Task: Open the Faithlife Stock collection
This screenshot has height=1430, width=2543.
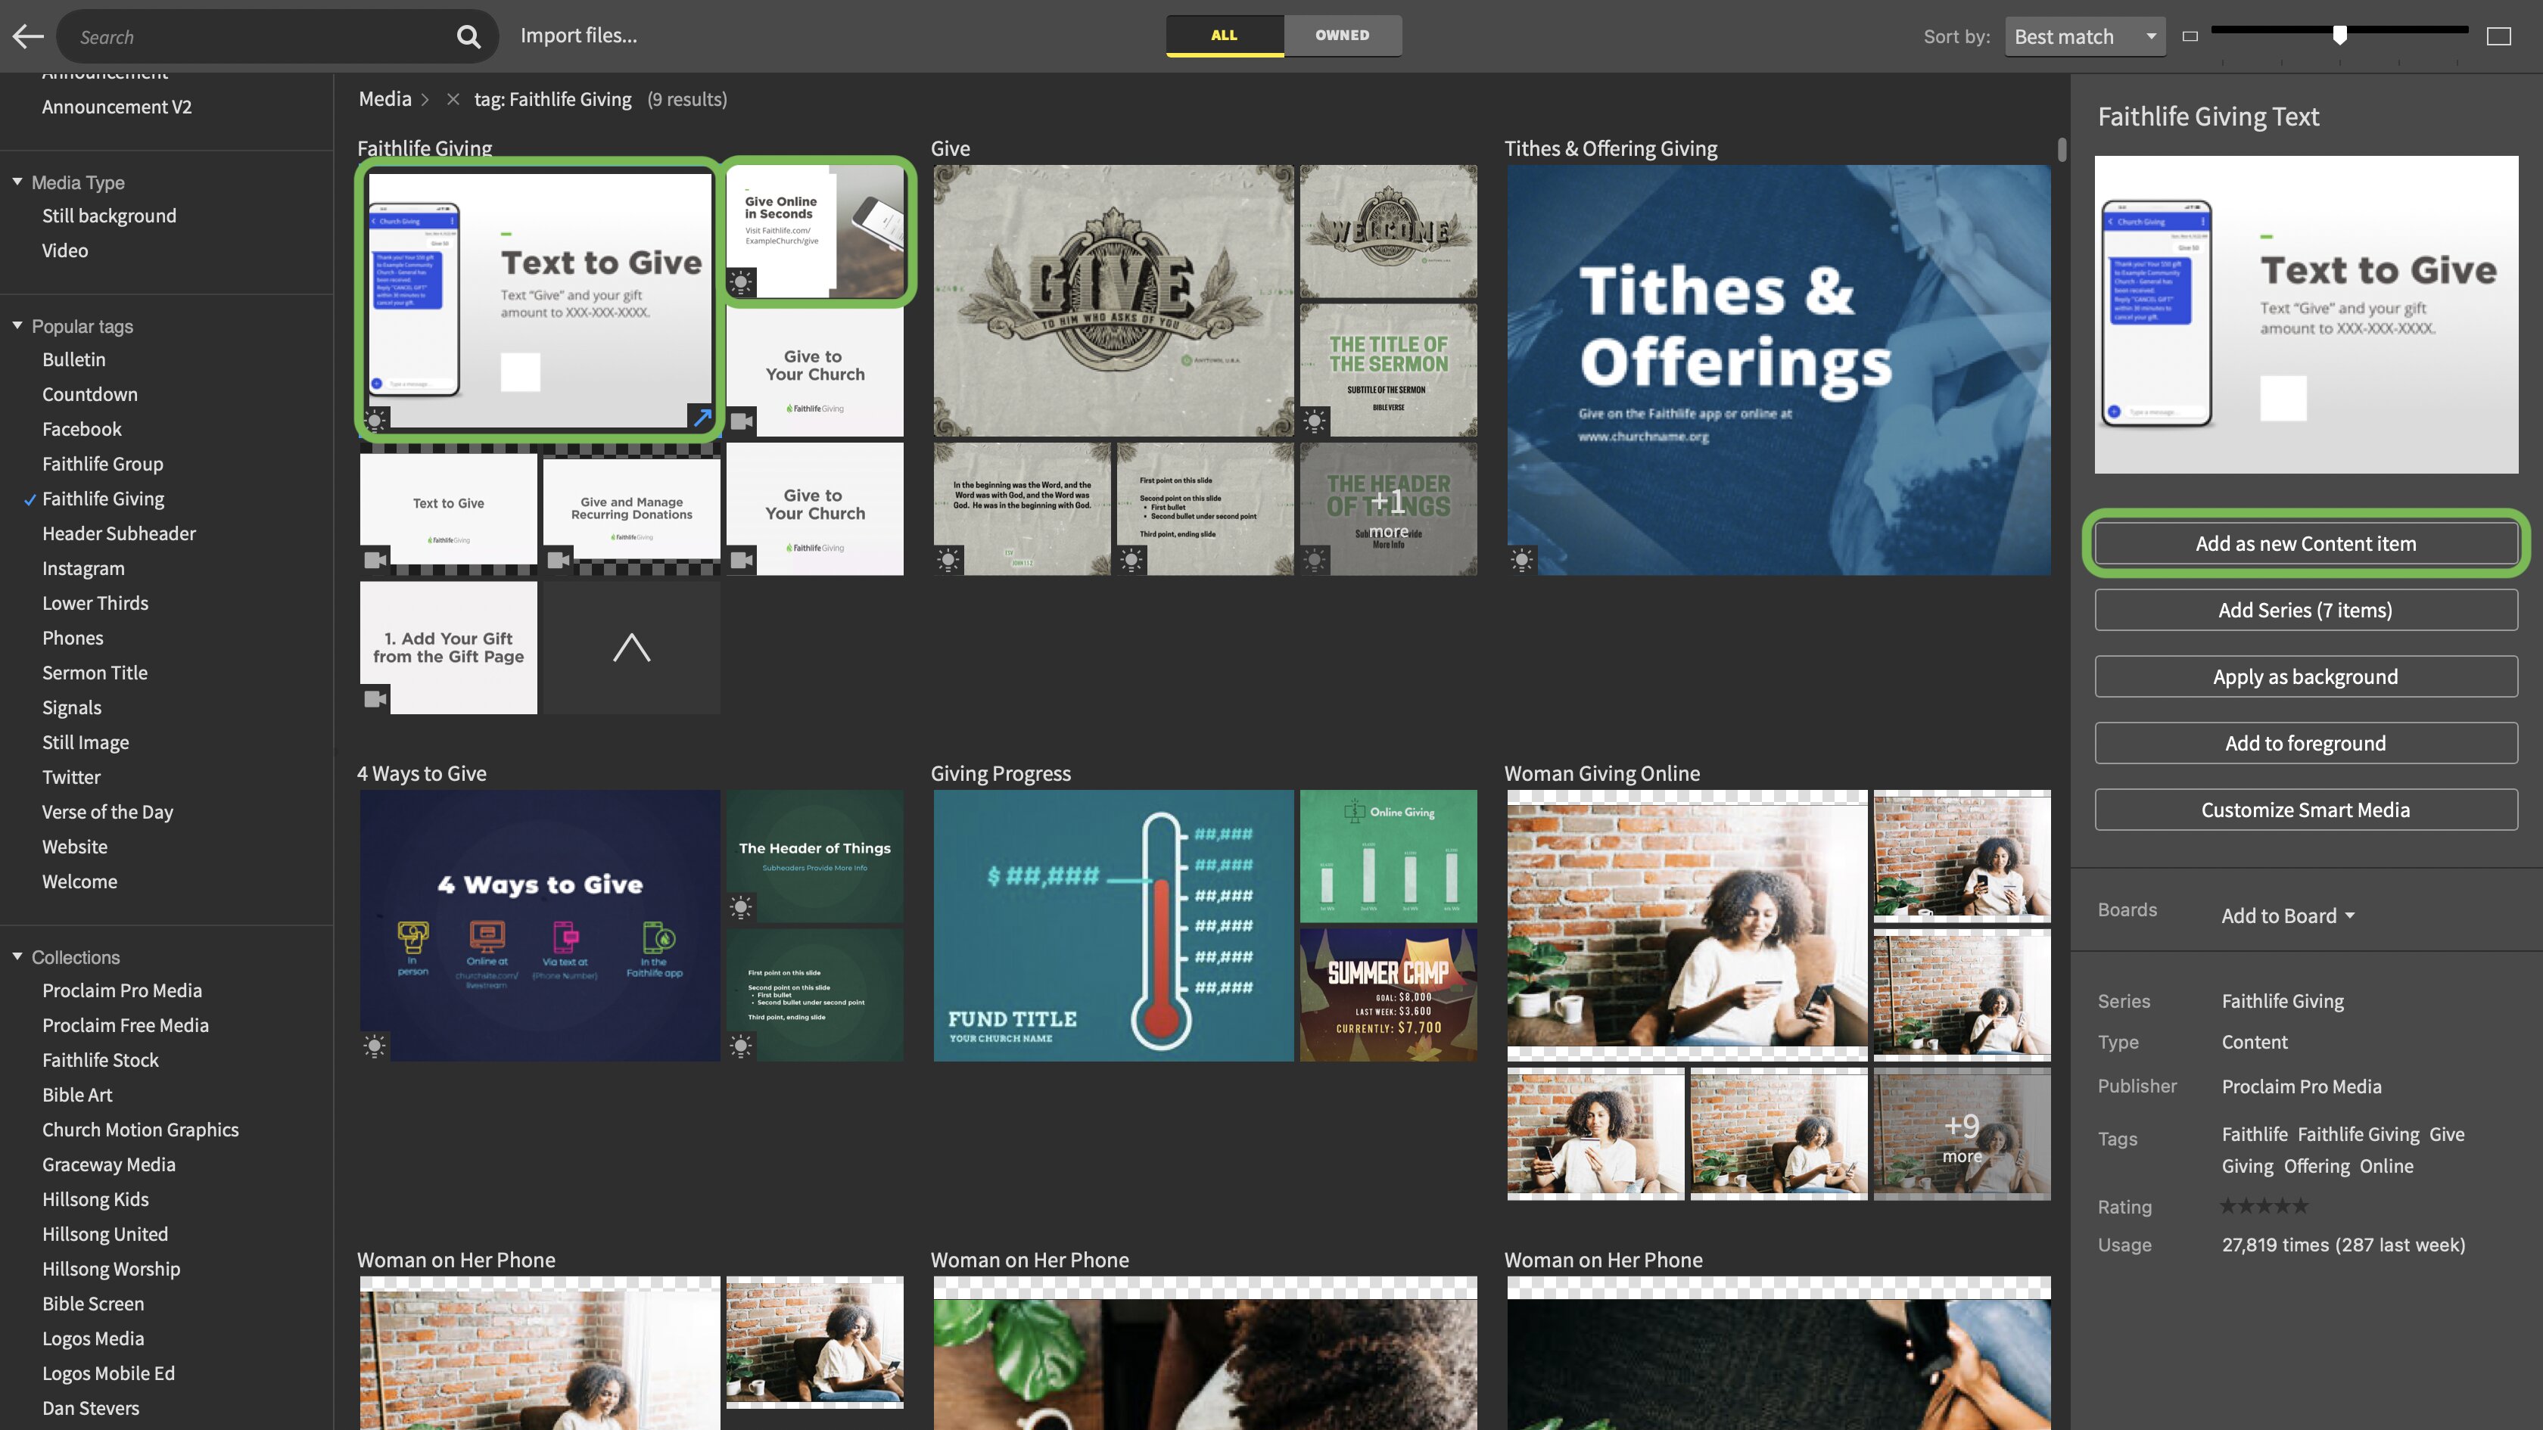Action: click(x=101, y=1060)
